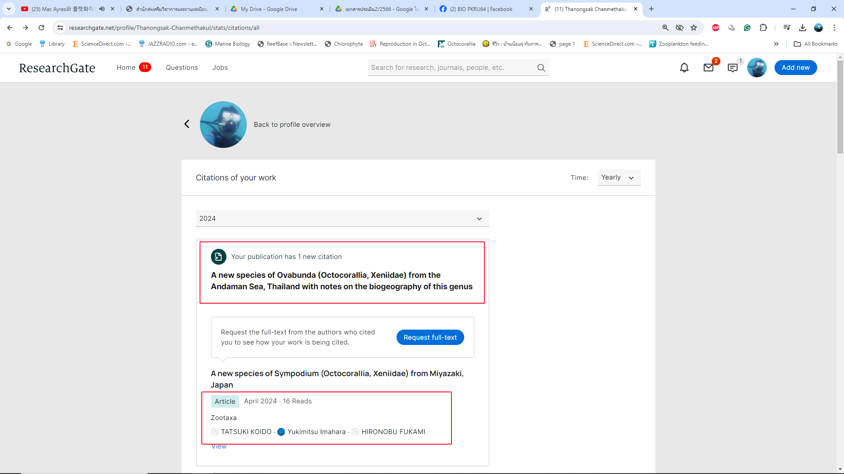Open the ResearchGate notifications bell
844x474 pixels.
pyautogui.click(x=684, y=68)
